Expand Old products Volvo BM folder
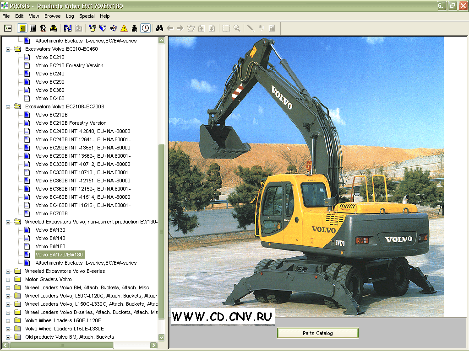Screen dimensions: 469x351 click(8, 337)
